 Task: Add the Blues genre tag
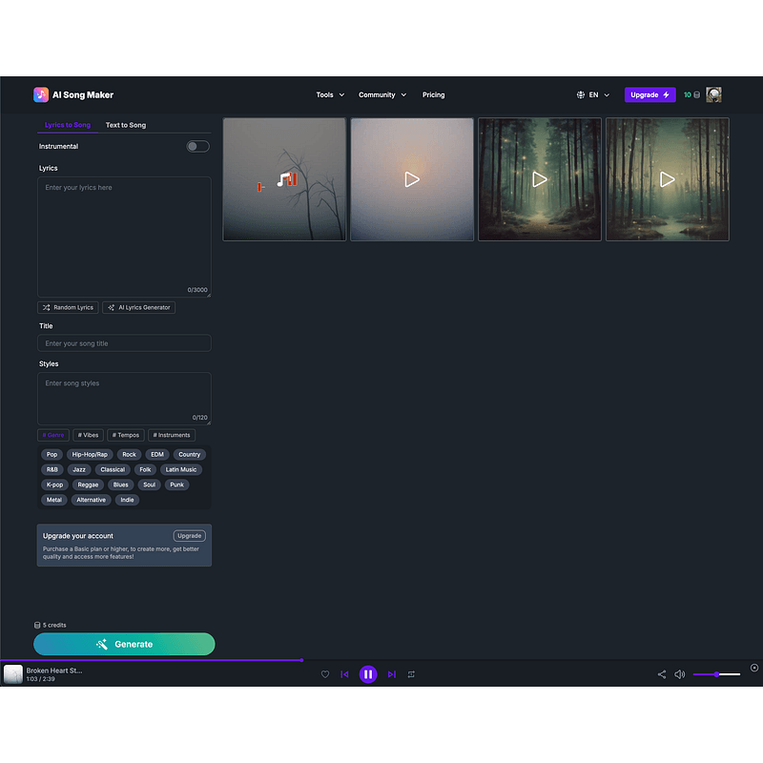(x=121, y=485)
